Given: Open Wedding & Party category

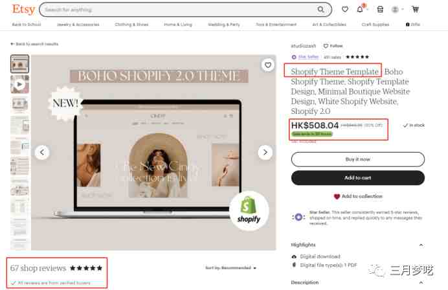Looking at the screenshot, I should (224, 25).
